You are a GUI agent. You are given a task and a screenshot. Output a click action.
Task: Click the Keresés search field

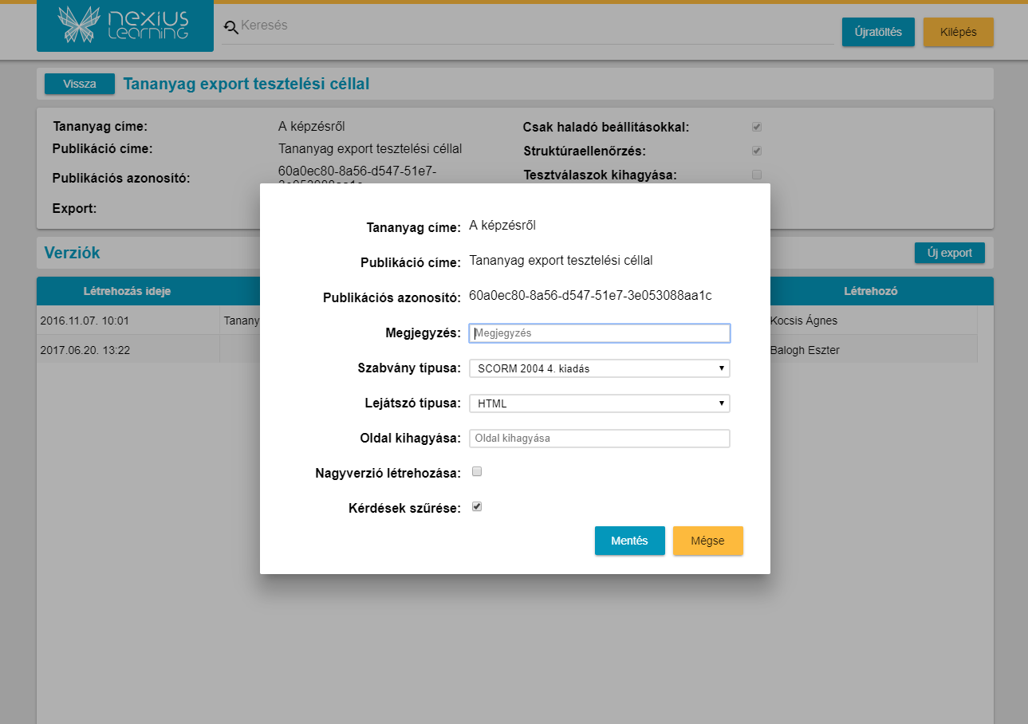tap(526, 26)
